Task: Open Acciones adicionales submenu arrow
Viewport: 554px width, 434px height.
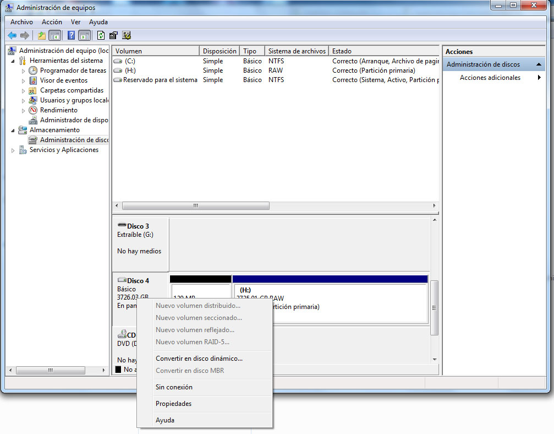Action: 539,78
